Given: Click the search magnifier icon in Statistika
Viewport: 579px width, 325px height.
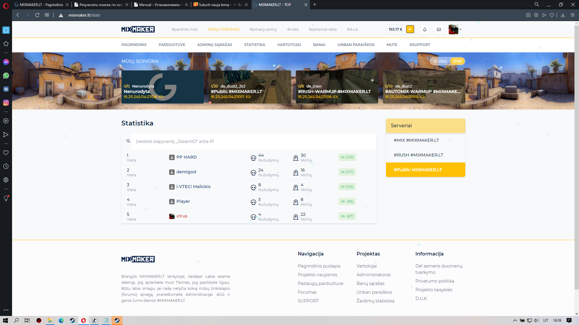Looking at the screenshot, I should pos(128,141).
